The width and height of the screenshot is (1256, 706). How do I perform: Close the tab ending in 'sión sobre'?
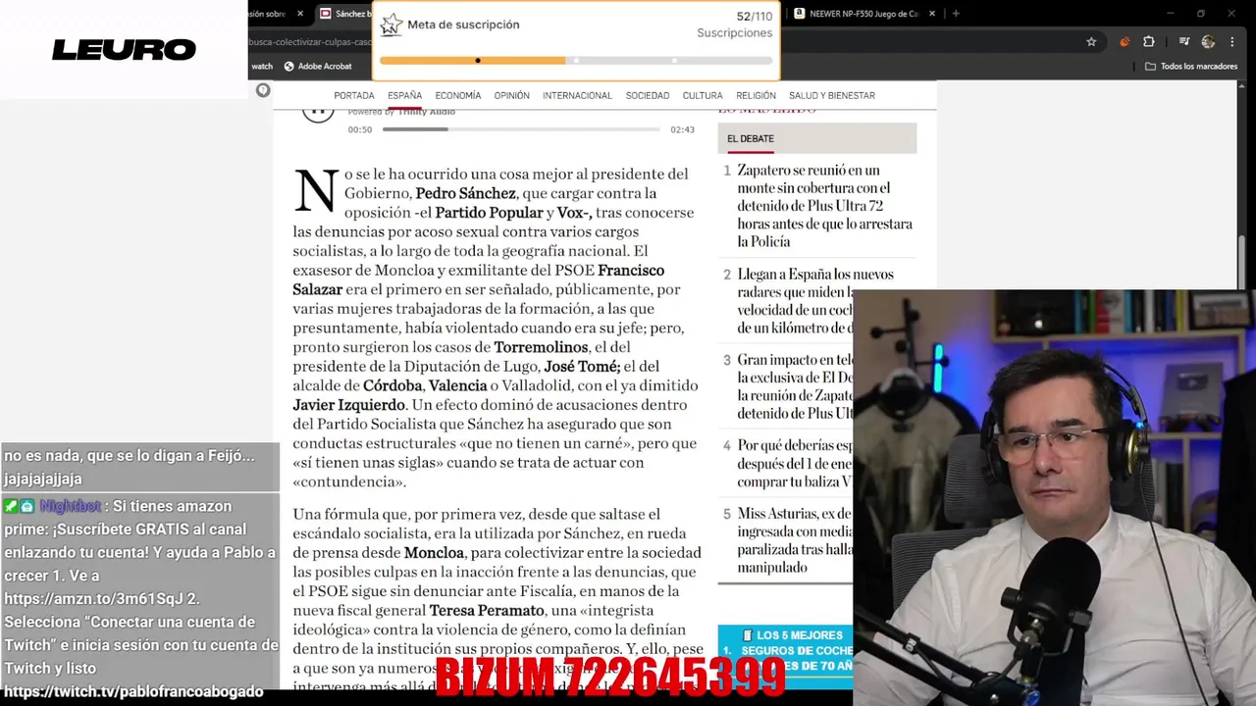[x=300, y=14]
